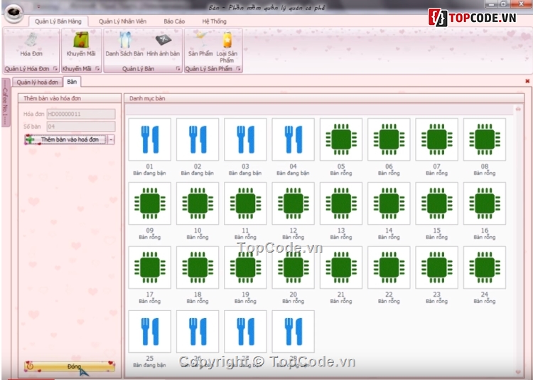This screenshot has width=533, height=380.
Task: Open the Báo Cáo ribbon tab
Action: pos(173,21)
